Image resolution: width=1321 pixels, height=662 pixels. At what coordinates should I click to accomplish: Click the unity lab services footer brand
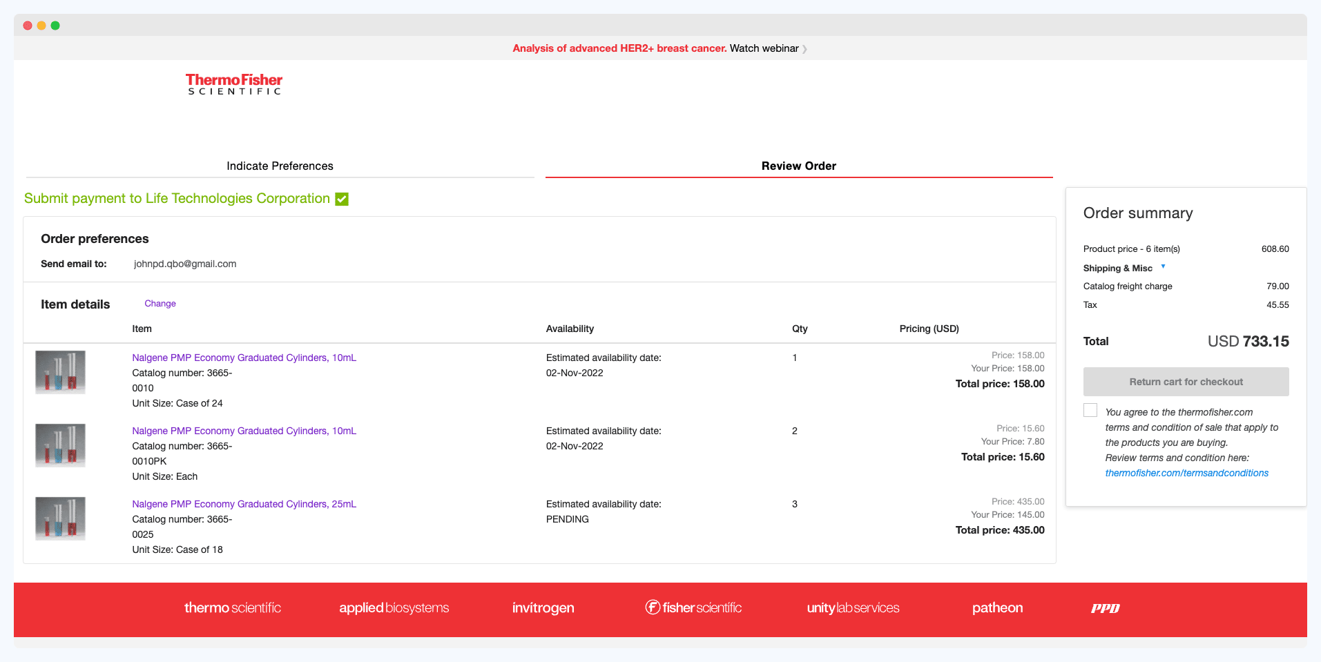(853, 608)
